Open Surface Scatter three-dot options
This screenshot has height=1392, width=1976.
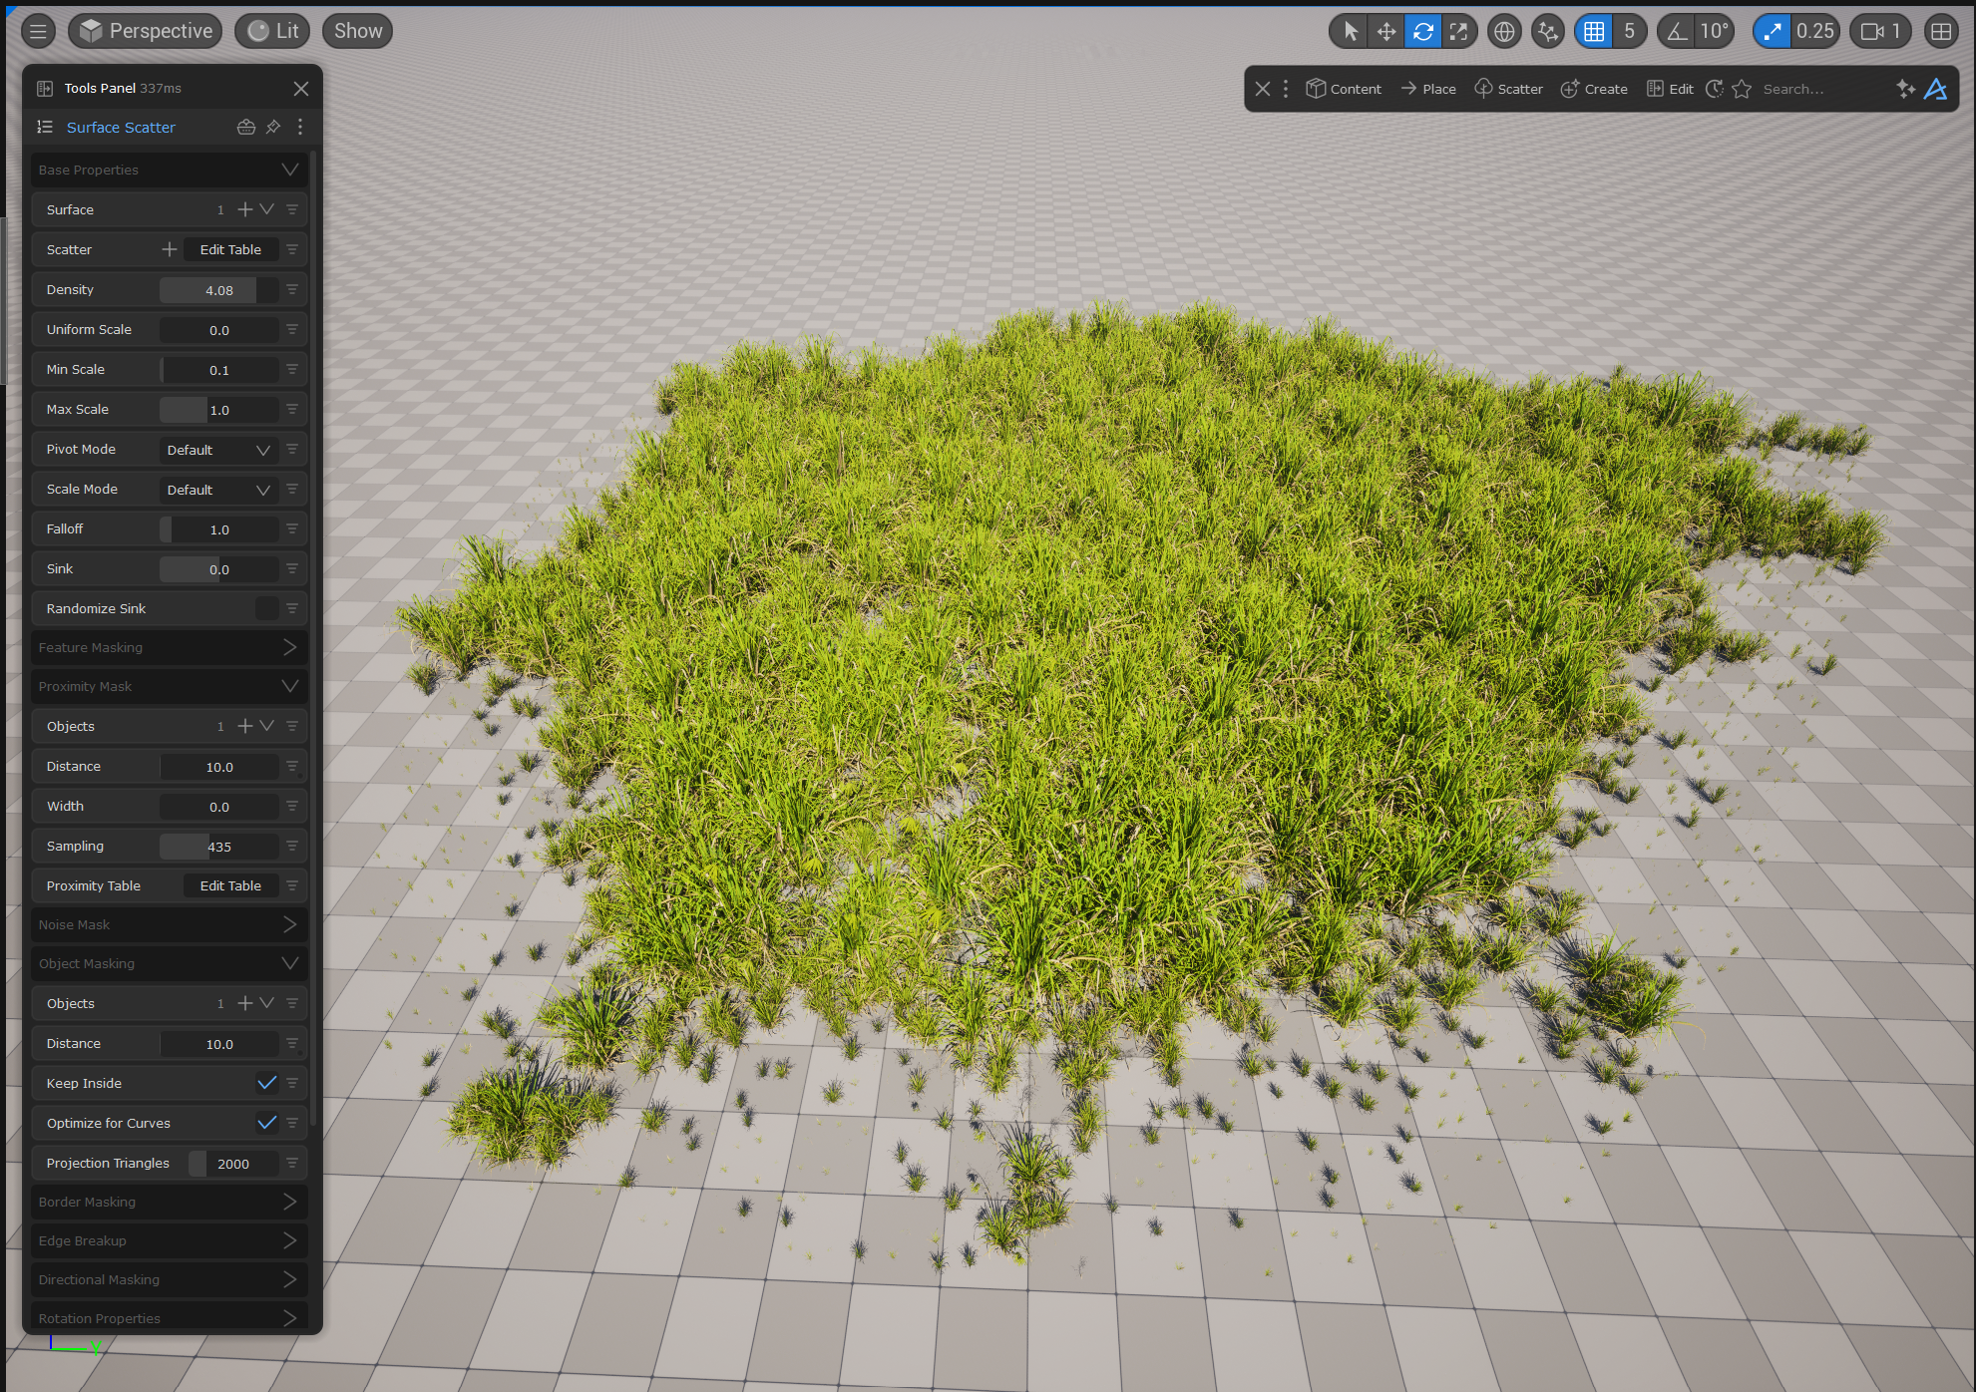(300, 127)
